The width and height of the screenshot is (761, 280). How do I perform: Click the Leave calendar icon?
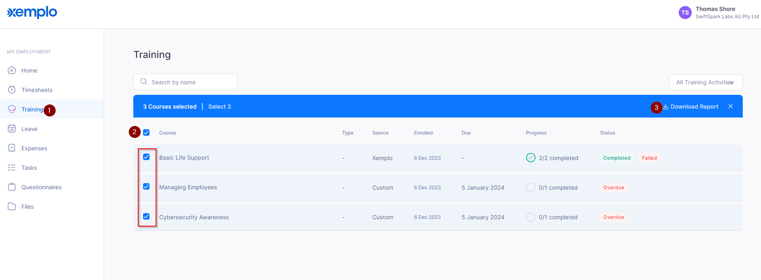12,128
